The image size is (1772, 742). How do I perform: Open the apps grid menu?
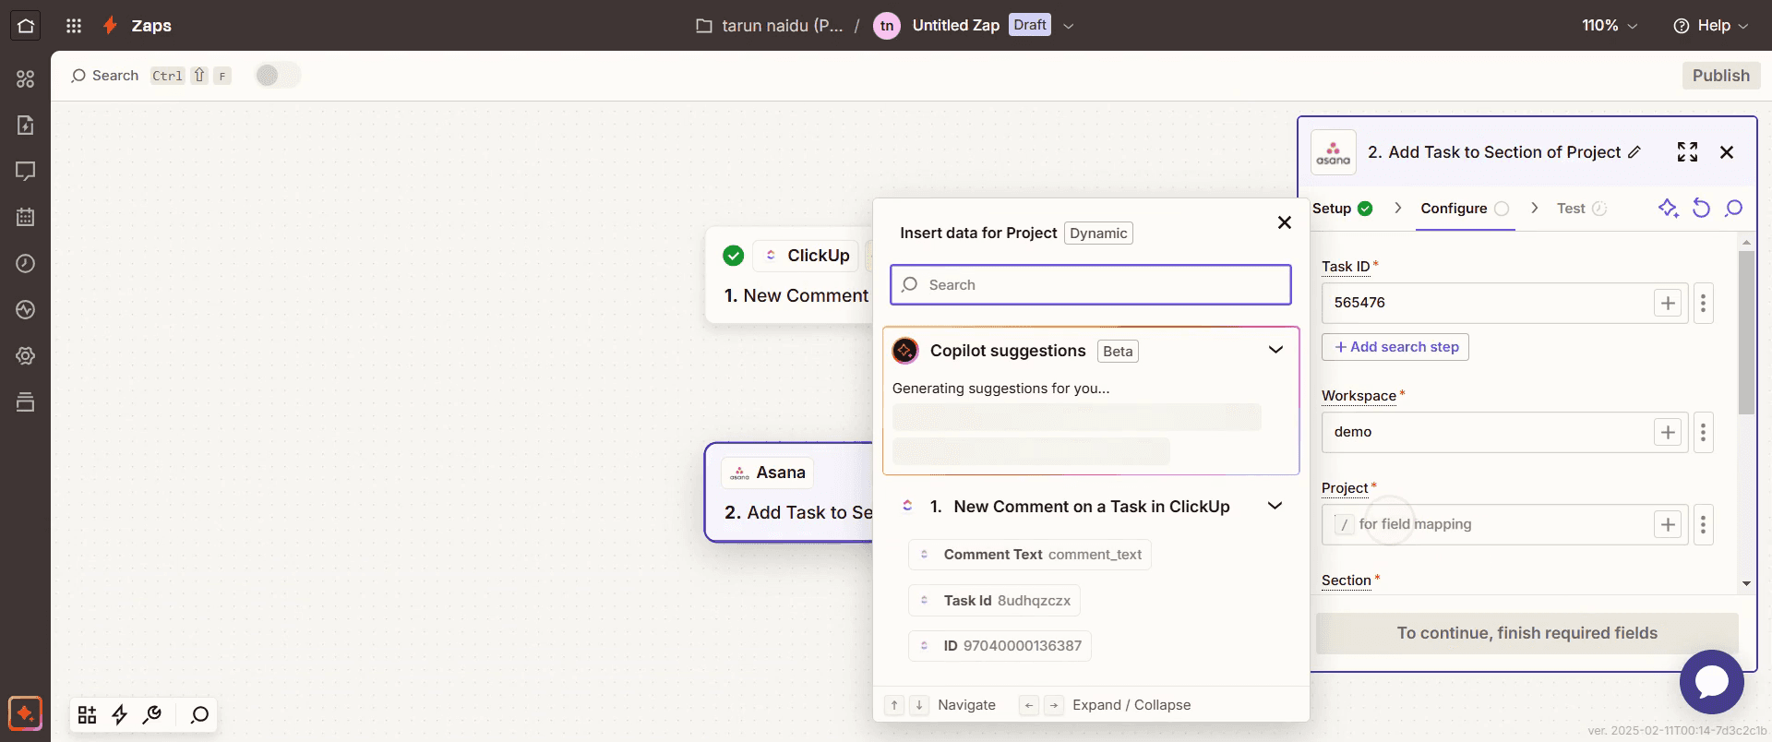74,26
